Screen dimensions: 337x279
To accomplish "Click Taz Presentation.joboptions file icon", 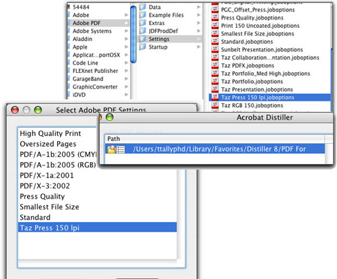I will pyautogui.click(x=215, y=89).
